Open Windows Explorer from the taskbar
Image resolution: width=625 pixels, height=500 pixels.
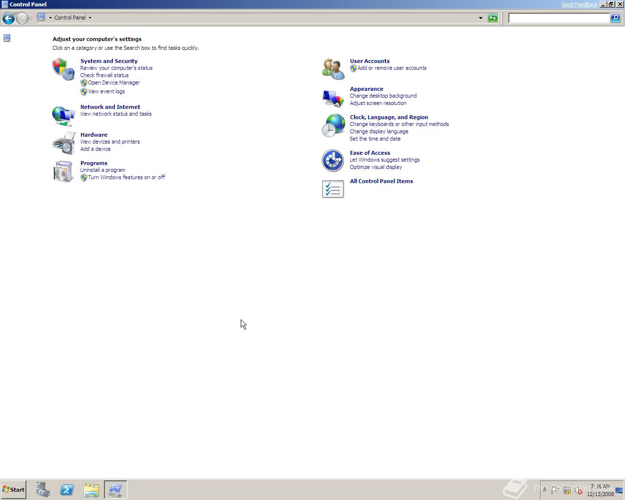tap(91, 490)
